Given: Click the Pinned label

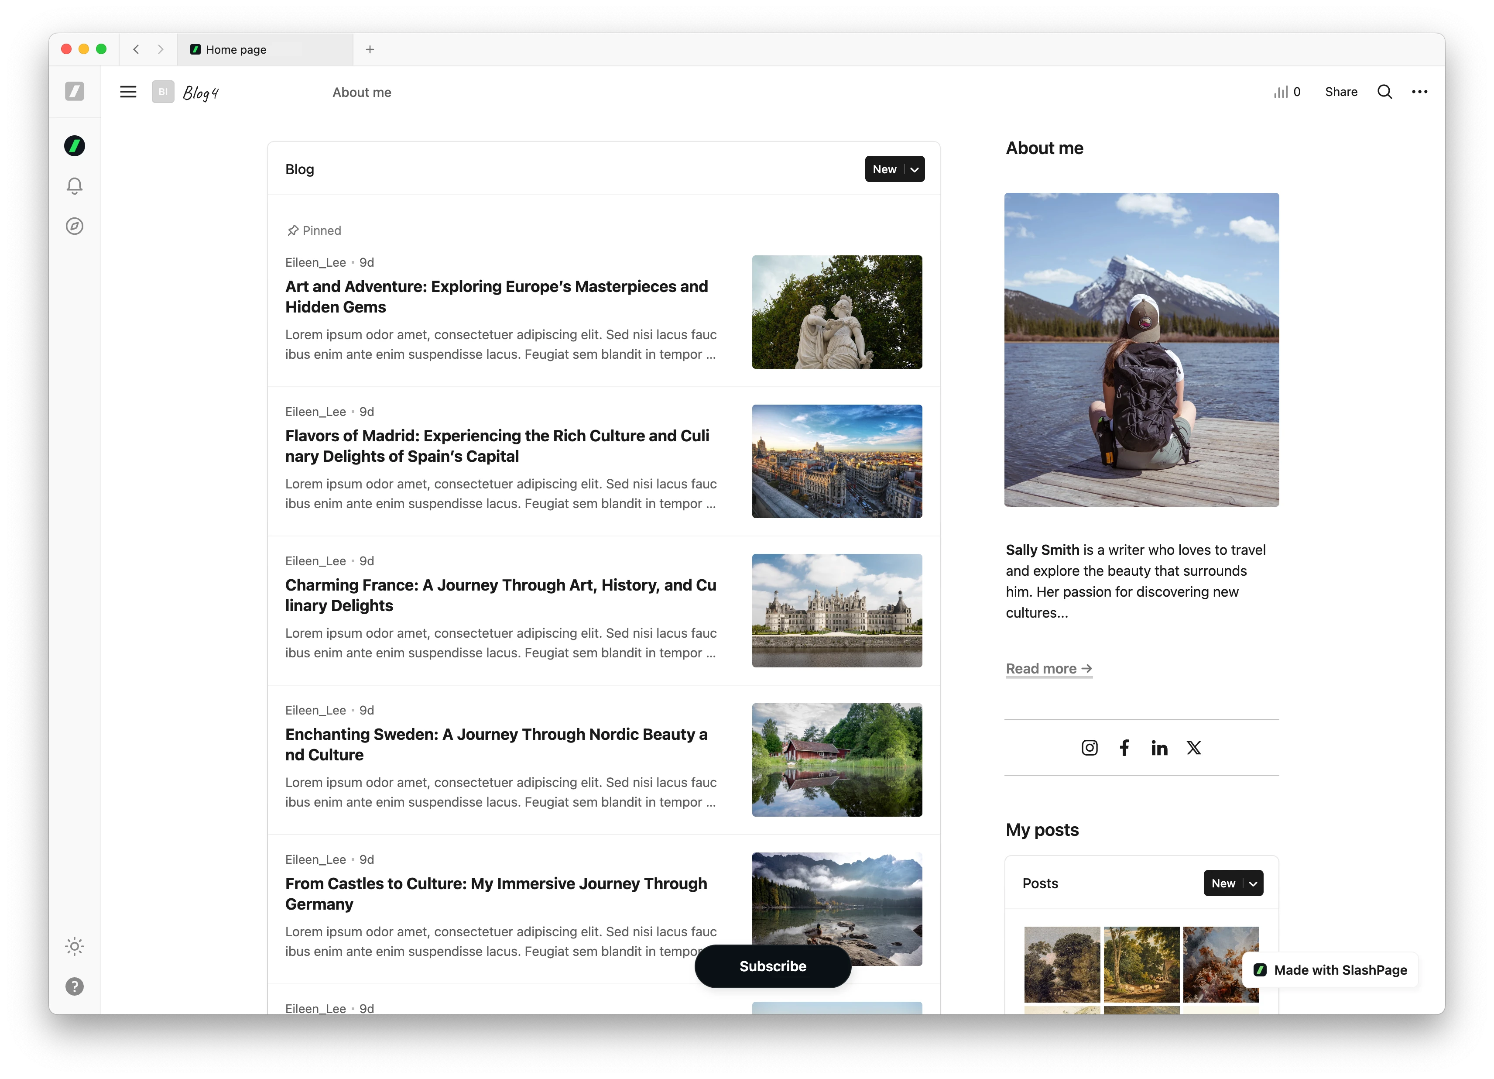Looking at the screenshot, I should pyautogui.click(x=322, y=231).
